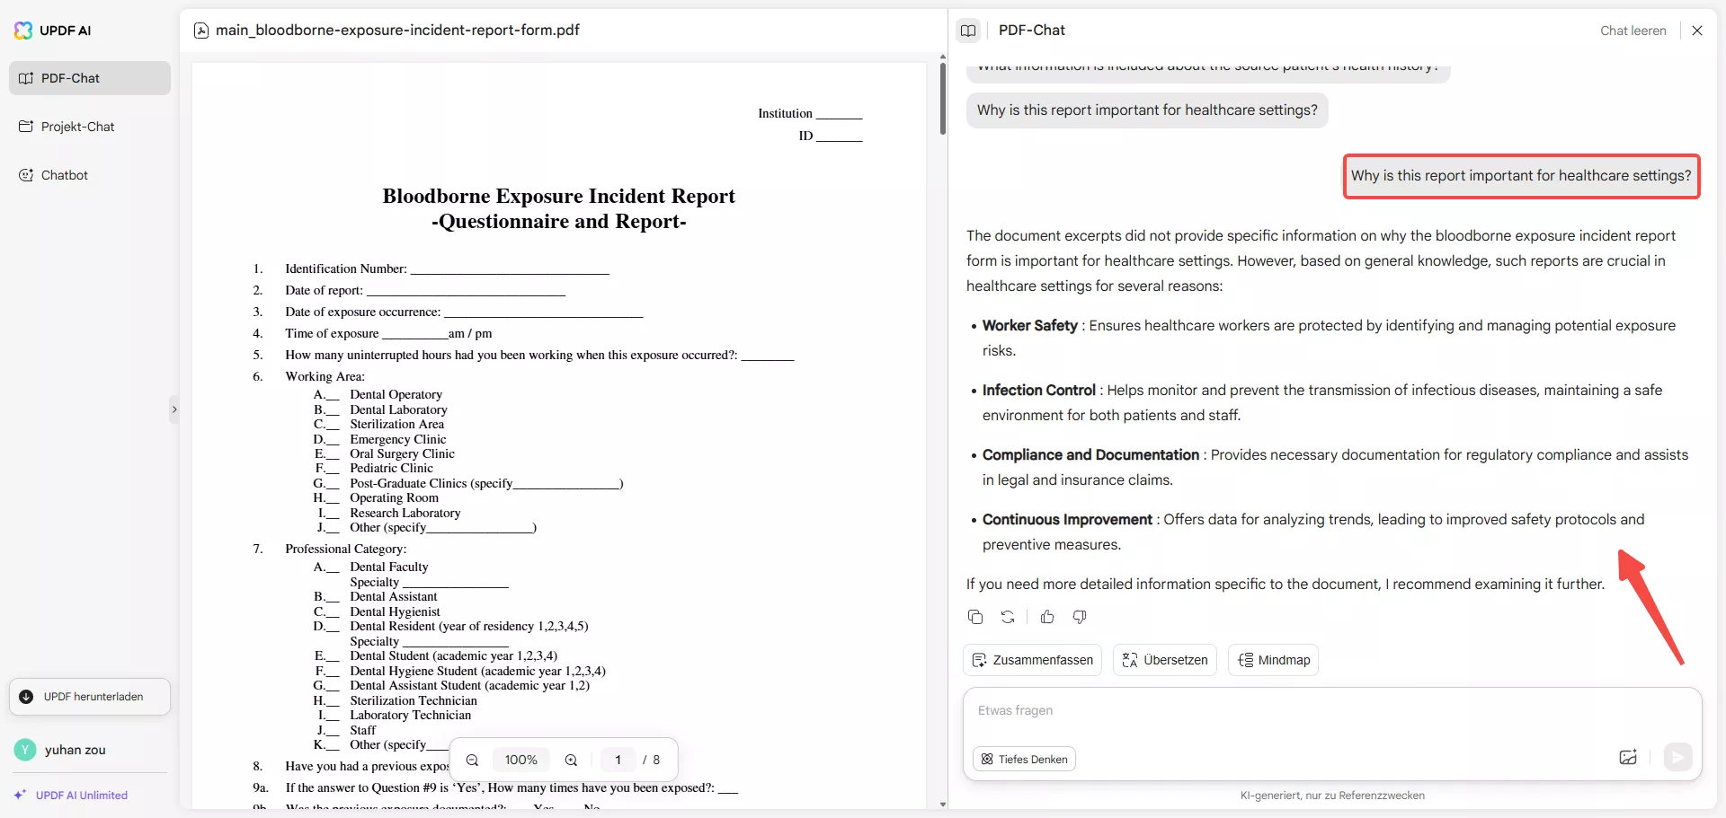Click the Research Laboratory option in the PDF
Viewport: 1726px width, 818px height.
click(405, 514)
